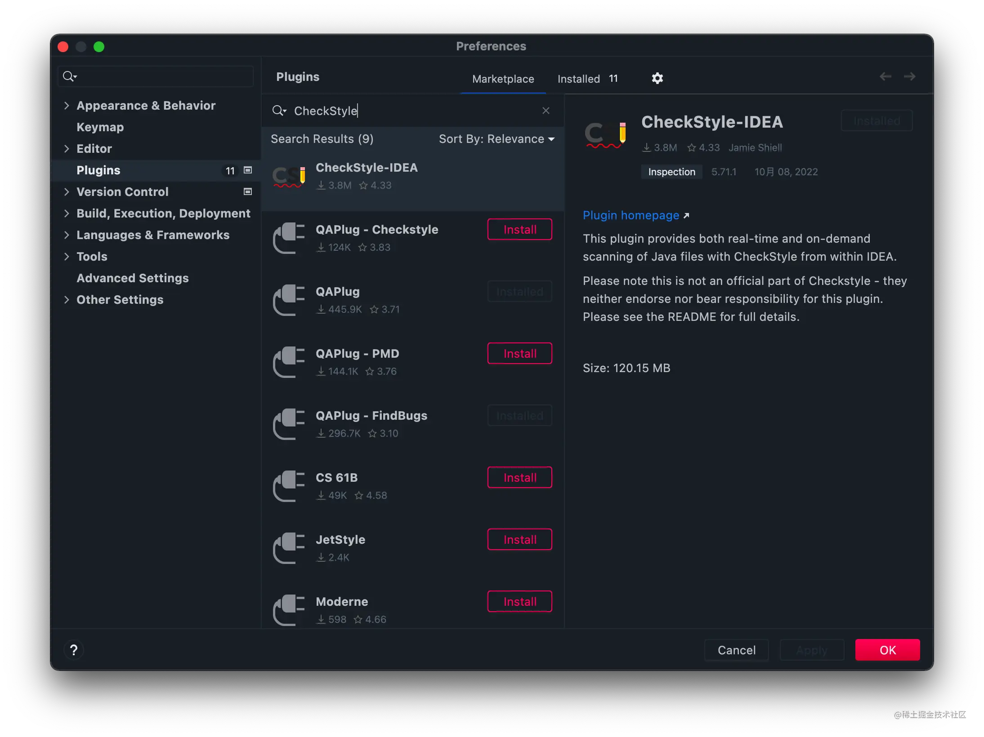Viewport: 984px width, 737px height.
Task: Click the QAPlug - PMD plug icon
Action: click(289, 362)
